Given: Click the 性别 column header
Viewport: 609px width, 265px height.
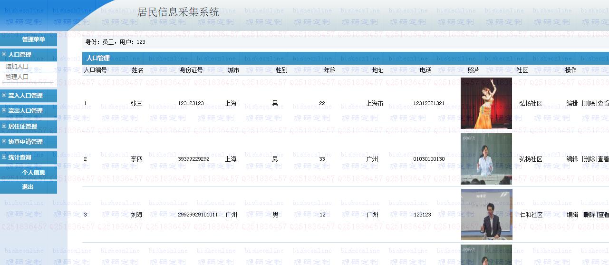Looking at the screenshot, I should tap(282, 70).
